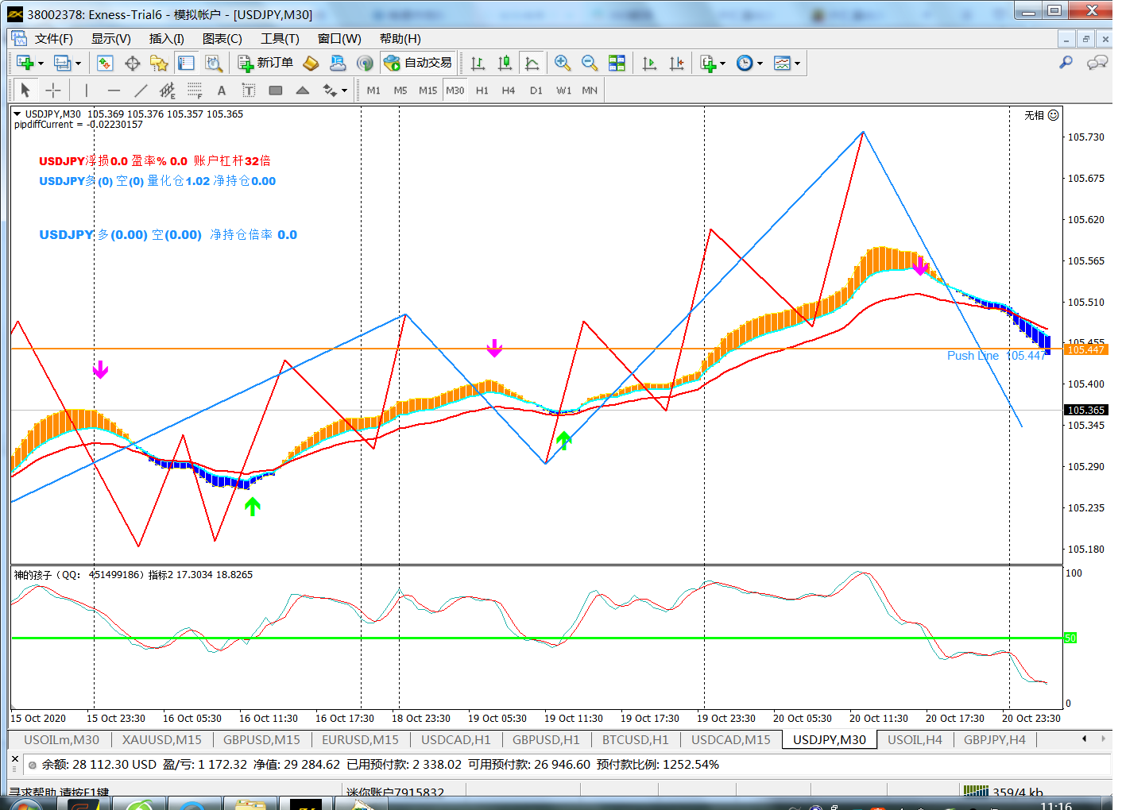The height and width of the screenshot is (810, 1122).
Task: Open the search magnifier icon
Action: 1066,63
